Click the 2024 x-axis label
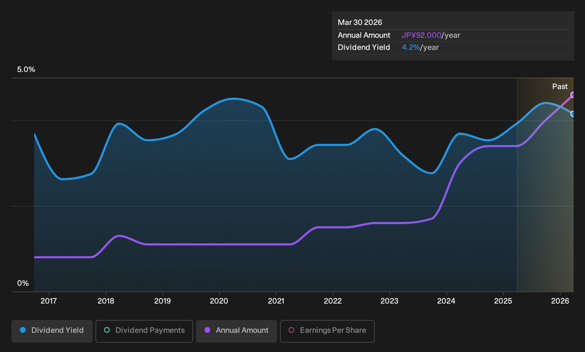 [446, 301]
